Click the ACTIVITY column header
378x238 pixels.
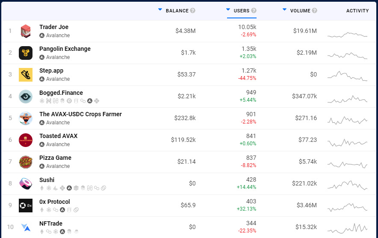pyautogui.click(x=357, y=11)
